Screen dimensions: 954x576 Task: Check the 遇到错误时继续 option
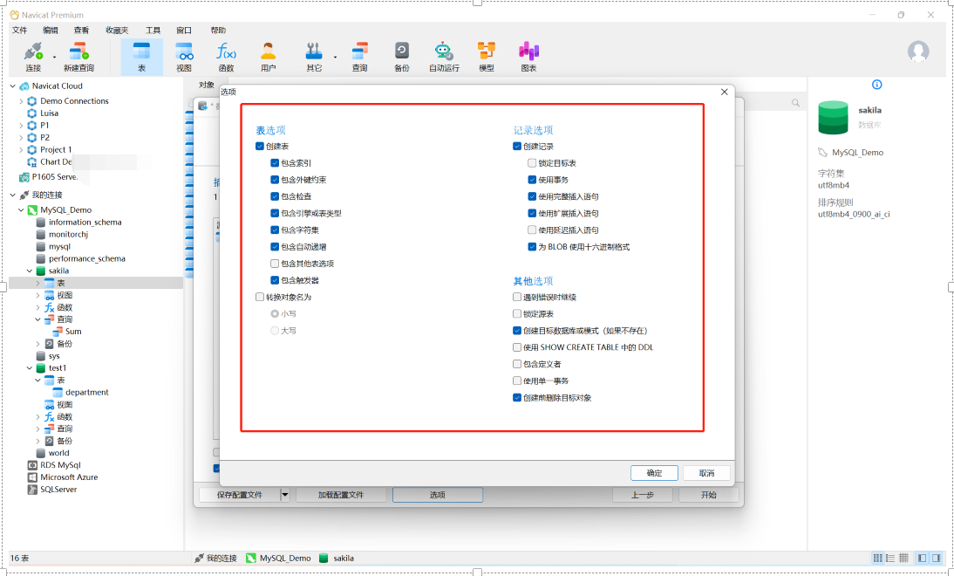tap(517, 298)
